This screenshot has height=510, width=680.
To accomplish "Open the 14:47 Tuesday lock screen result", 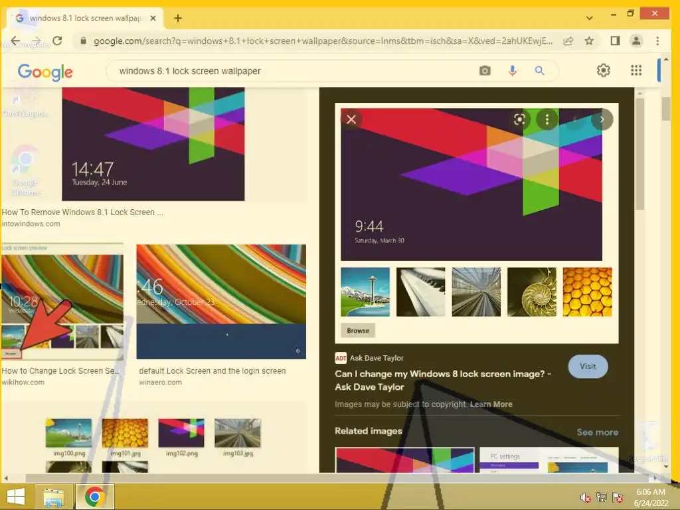I will pyautogui.click(x=153, y=144).
